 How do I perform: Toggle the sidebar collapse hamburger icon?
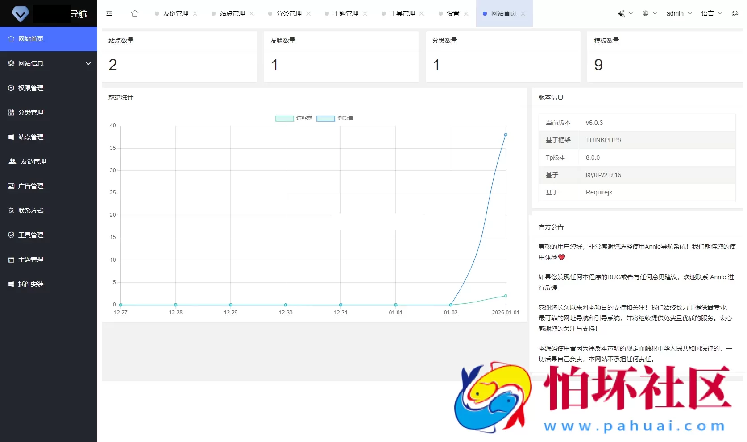pos(109,13)
